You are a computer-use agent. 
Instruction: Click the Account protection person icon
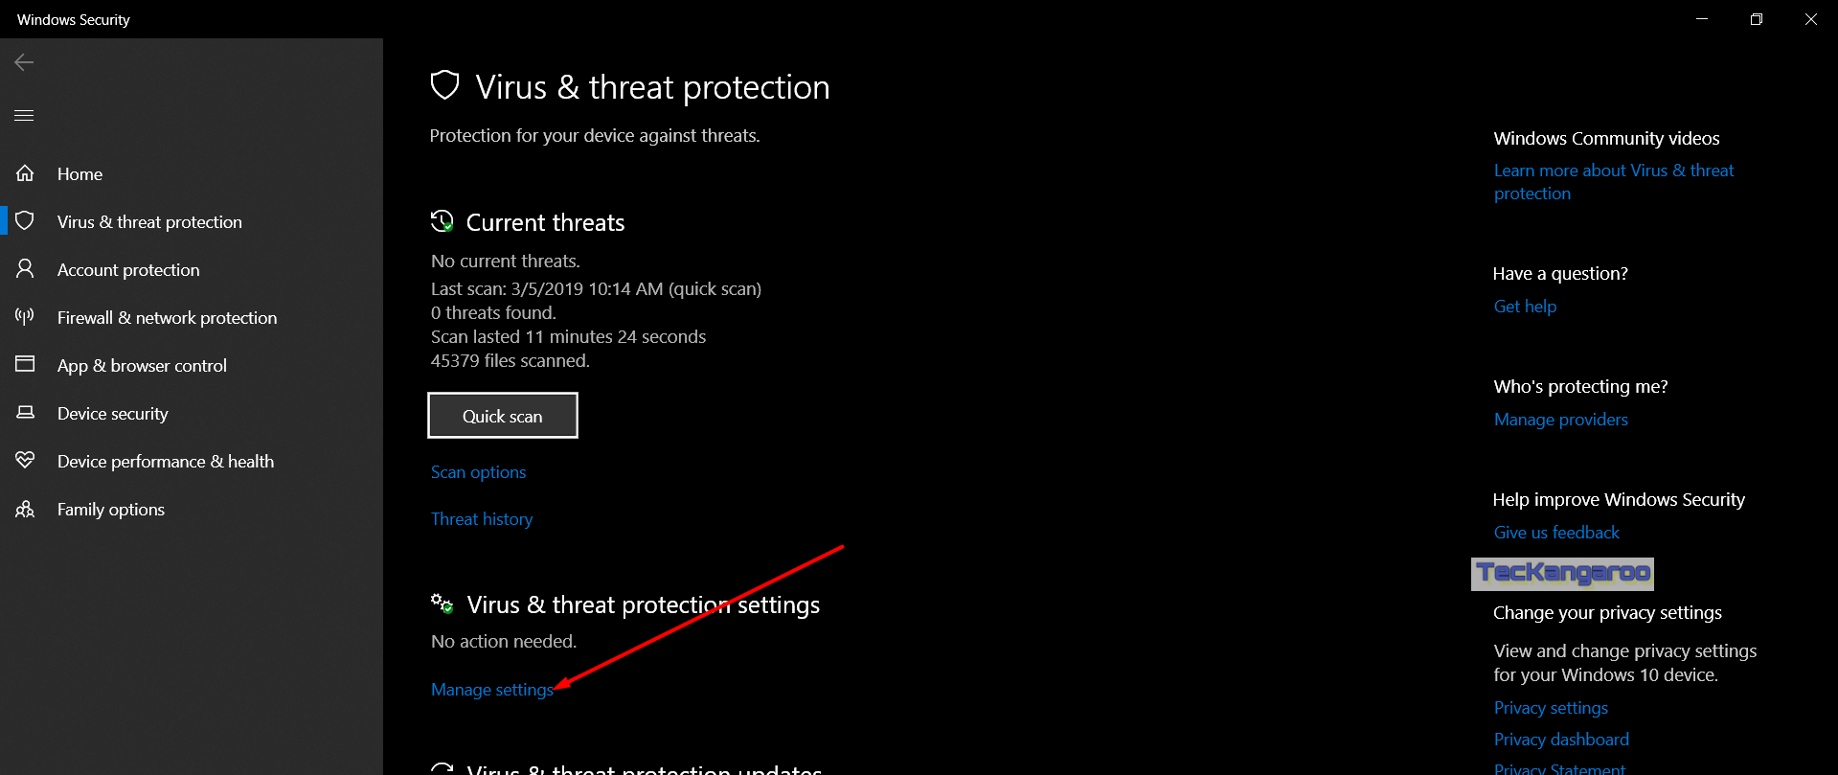(25, 269)
